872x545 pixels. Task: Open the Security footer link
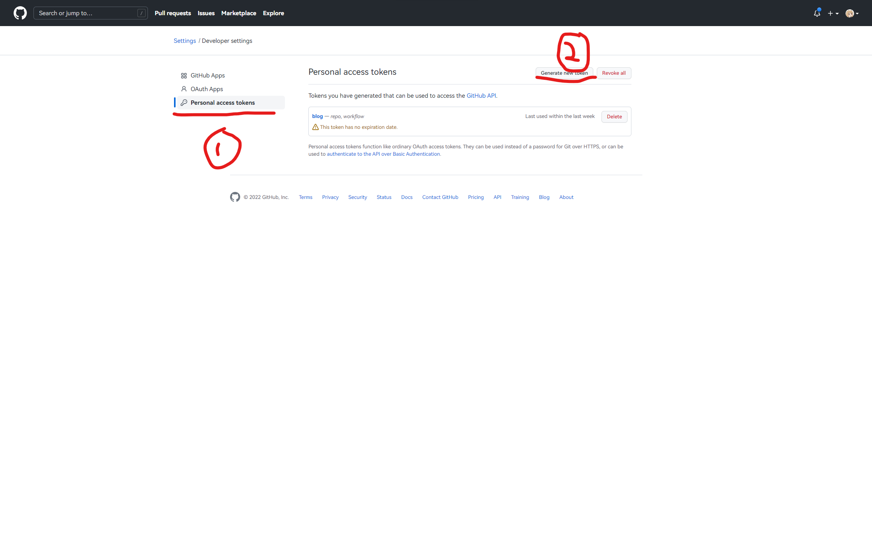[358, 197]
